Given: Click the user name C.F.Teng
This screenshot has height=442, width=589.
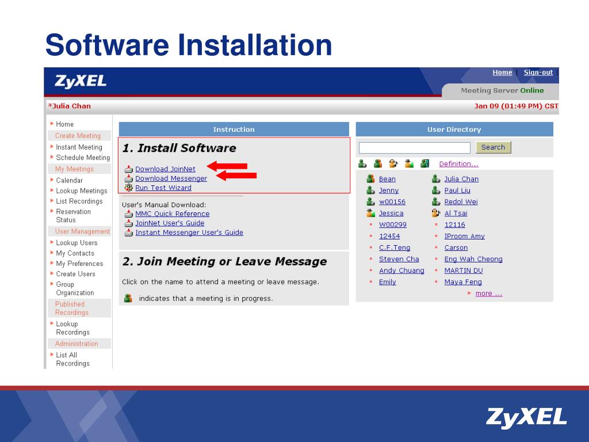Looking at the screenshot, I should pyautogui.click(x=395, y=247).
